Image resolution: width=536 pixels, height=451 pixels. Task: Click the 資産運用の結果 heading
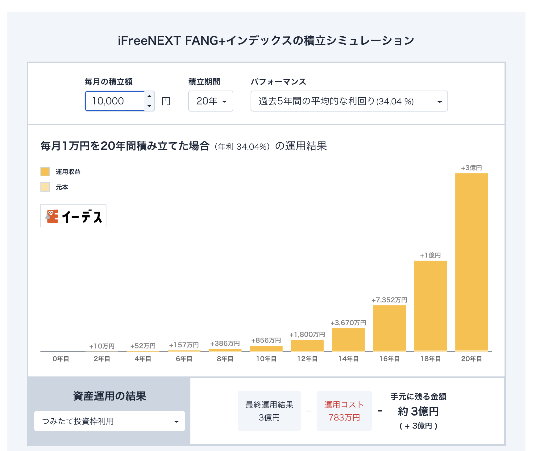(x=110, y=396)
